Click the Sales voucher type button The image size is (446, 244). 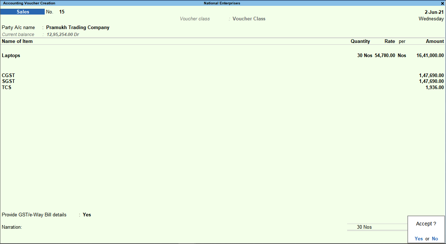tap(23, 12)
